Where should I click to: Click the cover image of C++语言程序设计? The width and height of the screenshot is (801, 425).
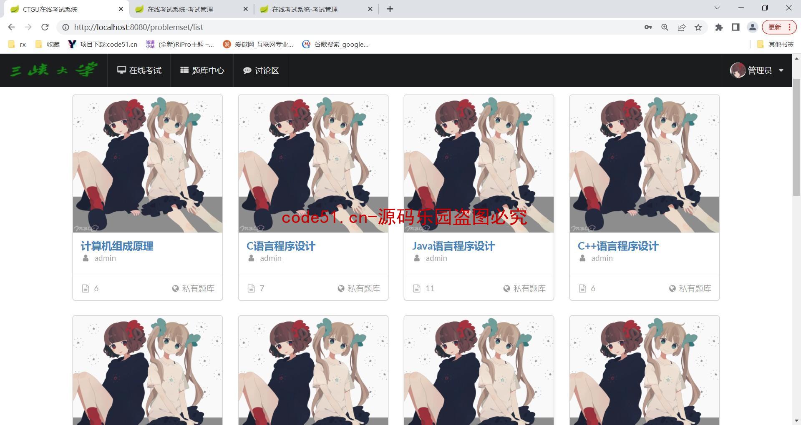click(645, 164)
